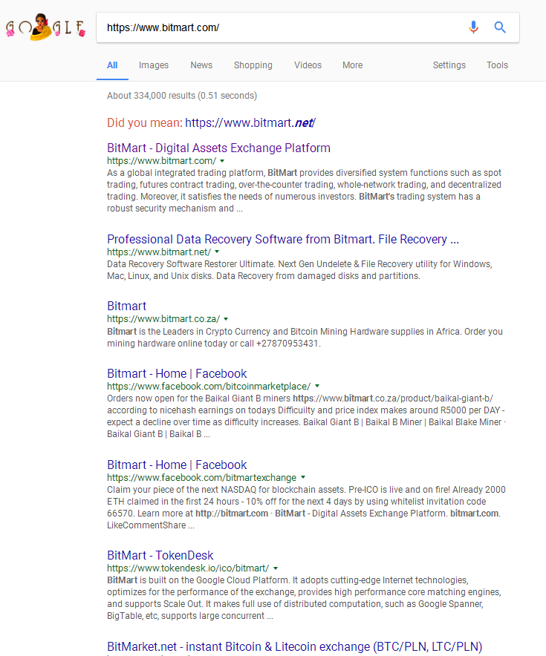Click snippet starting 'As a global integrated trading platform'
The width and height of the screenshot is (546, 656).
coord(304,191)
